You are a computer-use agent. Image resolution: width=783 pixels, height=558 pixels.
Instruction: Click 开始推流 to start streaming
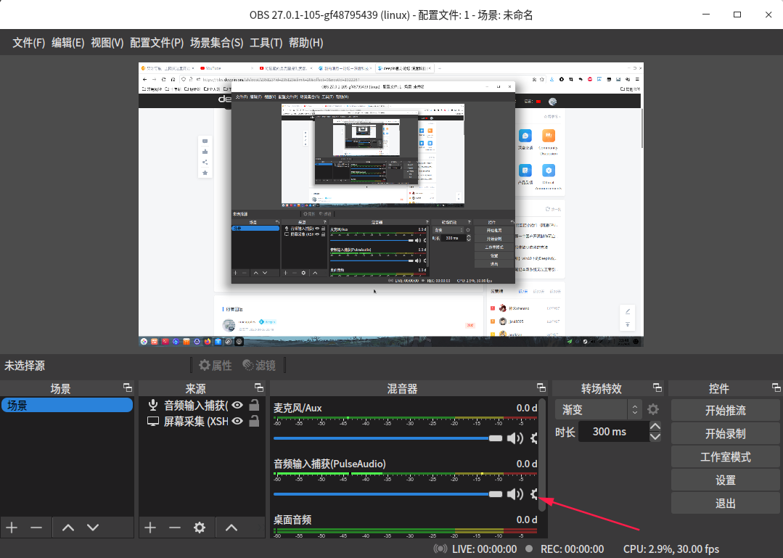pyautogui.click(x=724, y=410)
